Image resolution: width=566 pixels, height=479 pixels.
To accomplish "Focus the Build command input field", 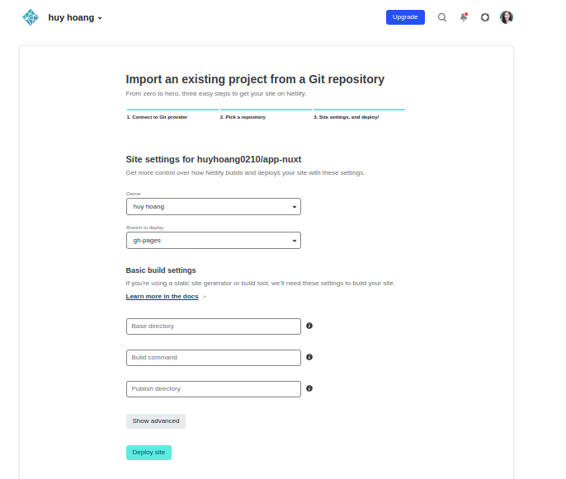I will tap(213, 358).
